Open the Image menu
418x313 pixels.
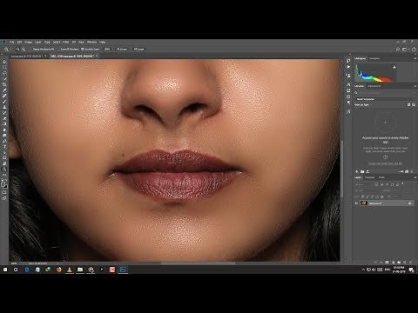tap(28, 43)
